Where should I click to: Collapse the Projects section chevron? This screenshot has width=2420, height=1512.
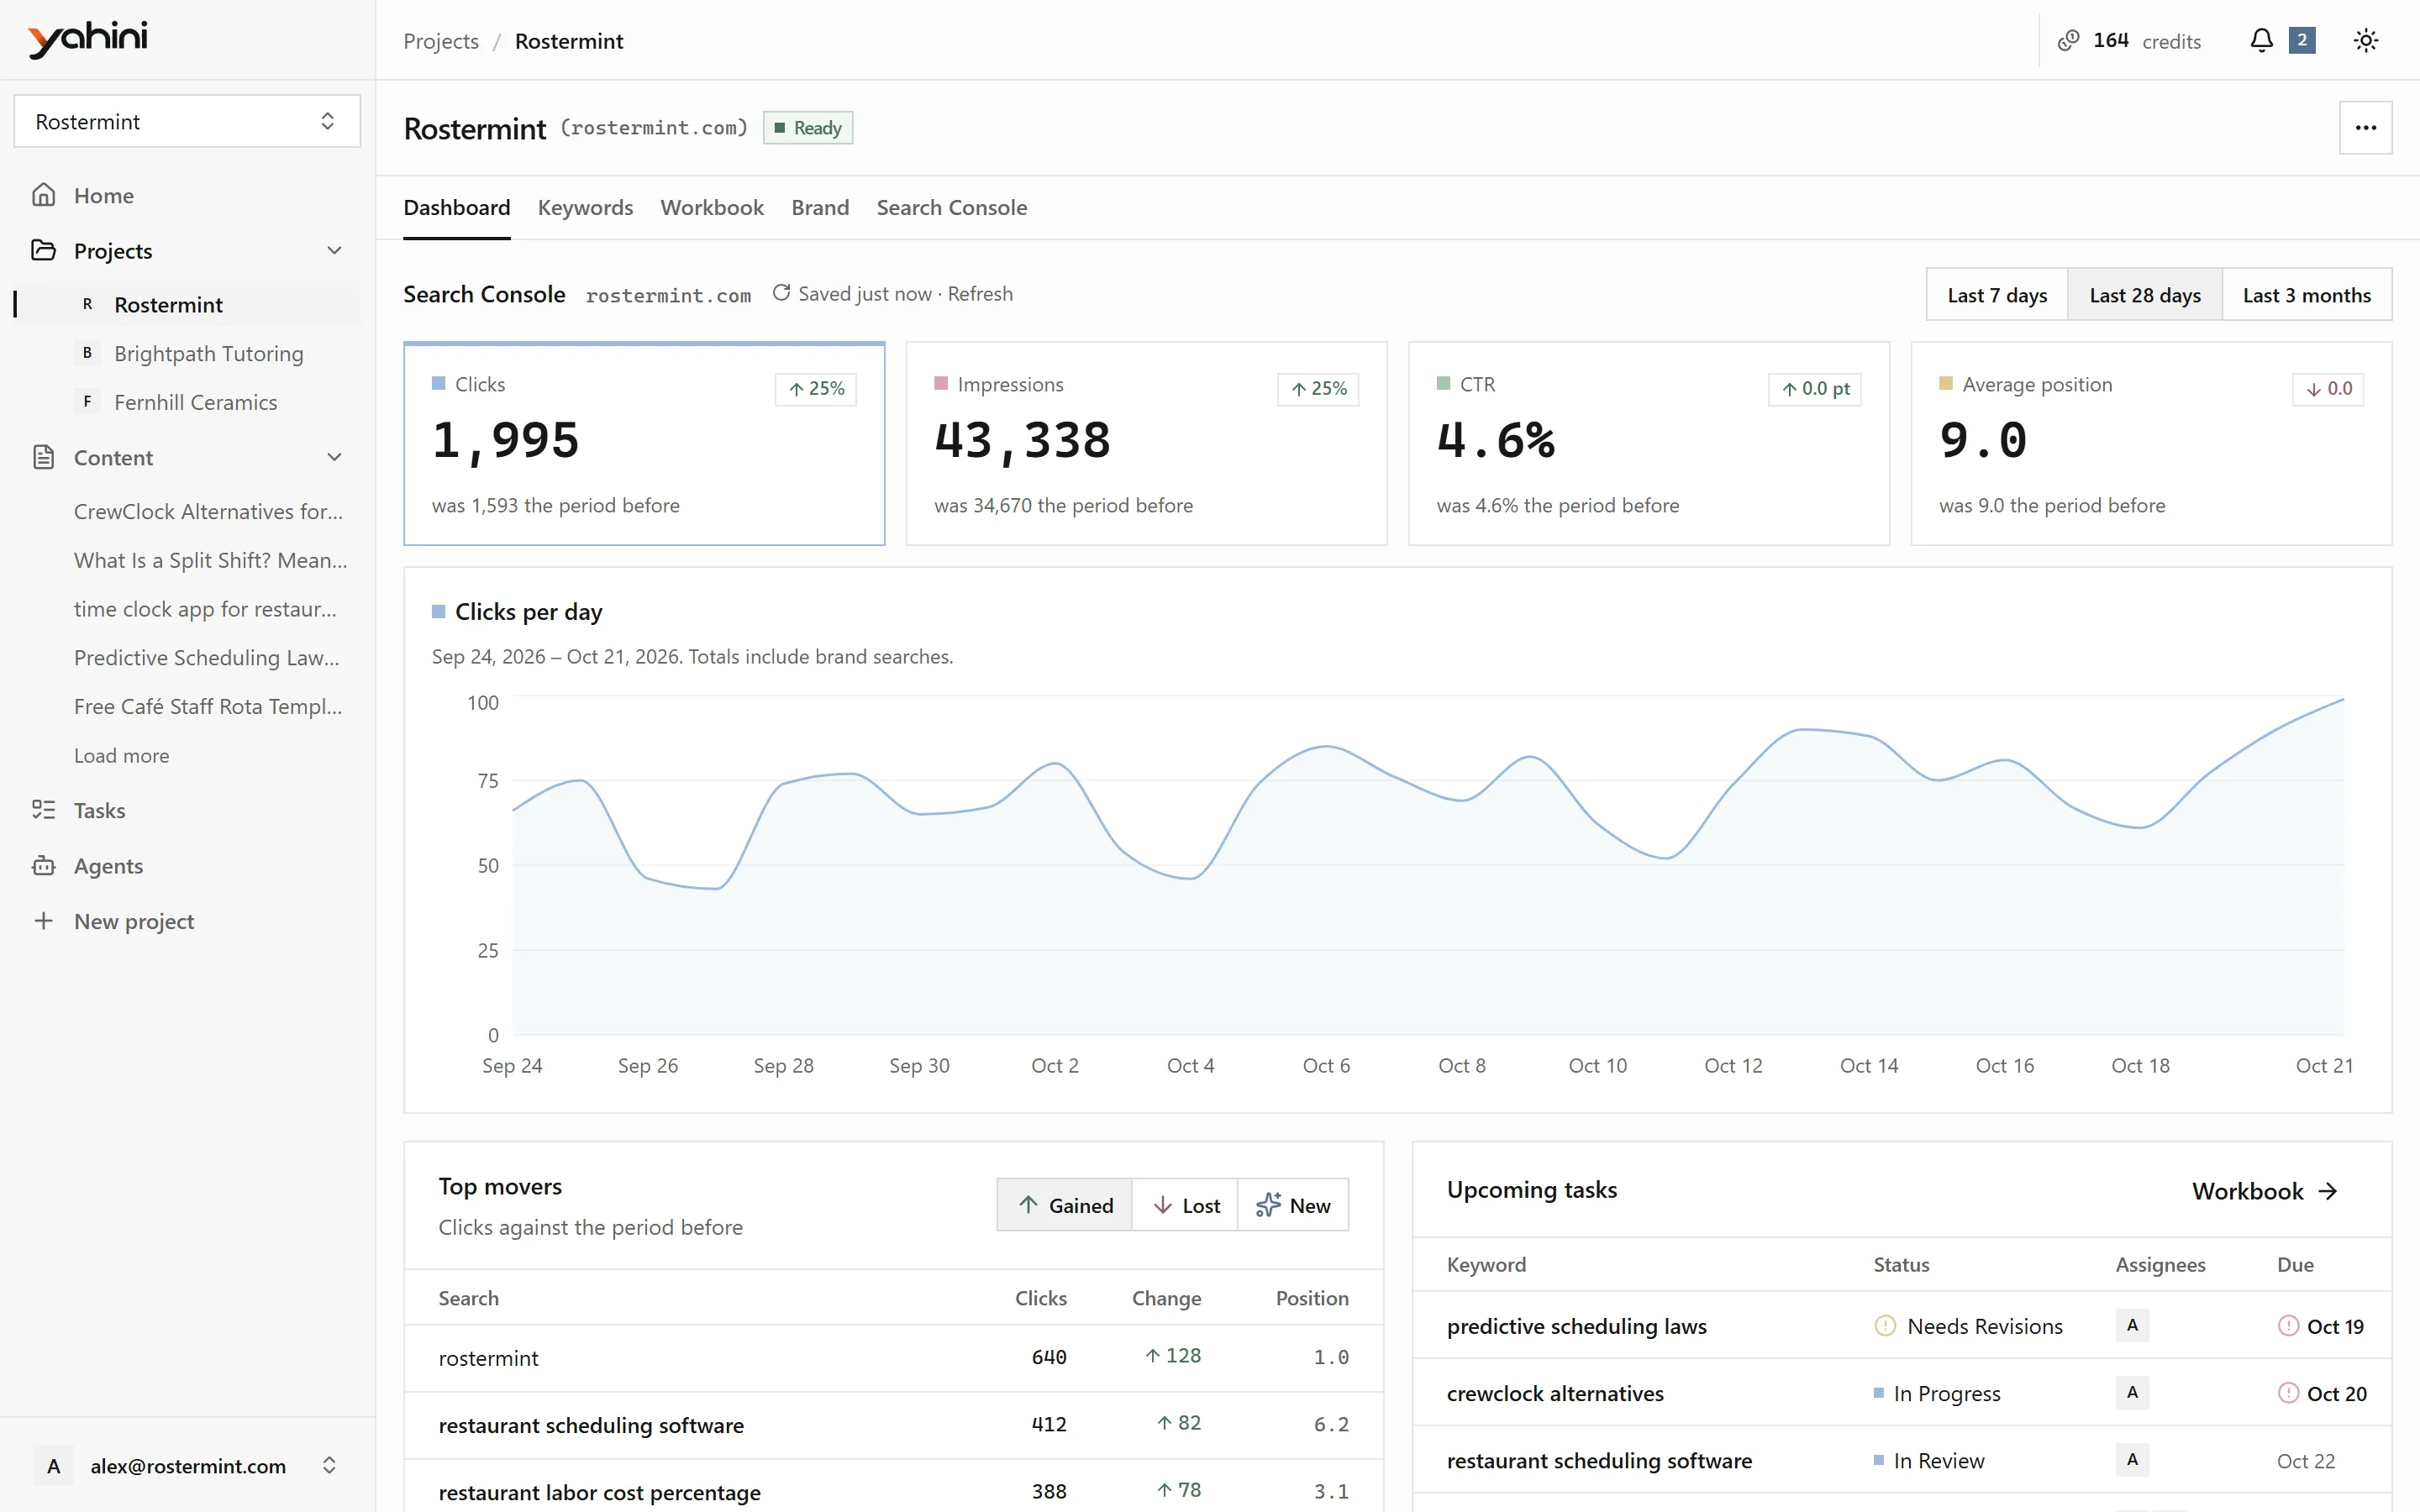[335, 250]
